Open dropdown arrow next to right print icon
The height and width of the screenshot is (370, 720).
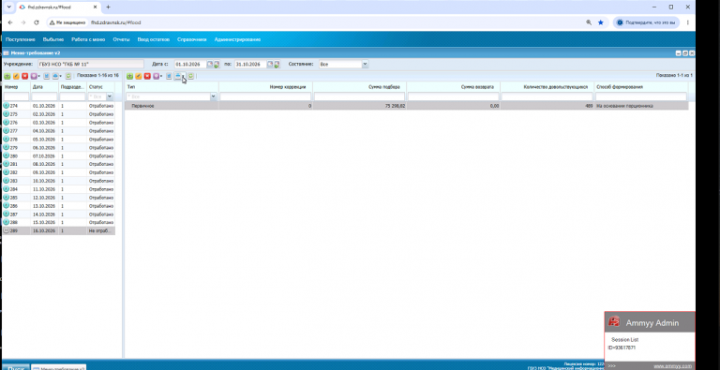click(183, 76)
